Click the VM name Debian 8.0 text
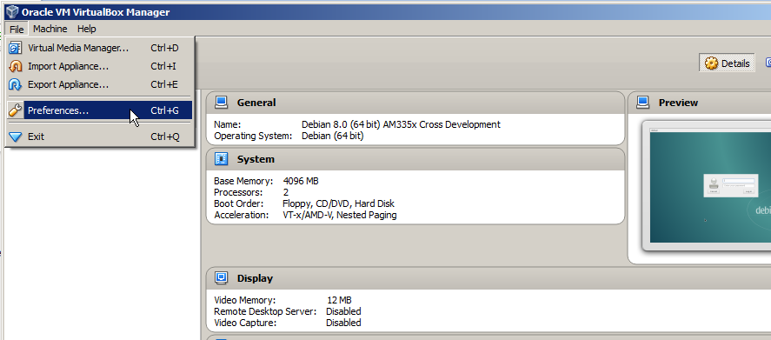Viewport: 771px width, 340px height. pos(401,124)
